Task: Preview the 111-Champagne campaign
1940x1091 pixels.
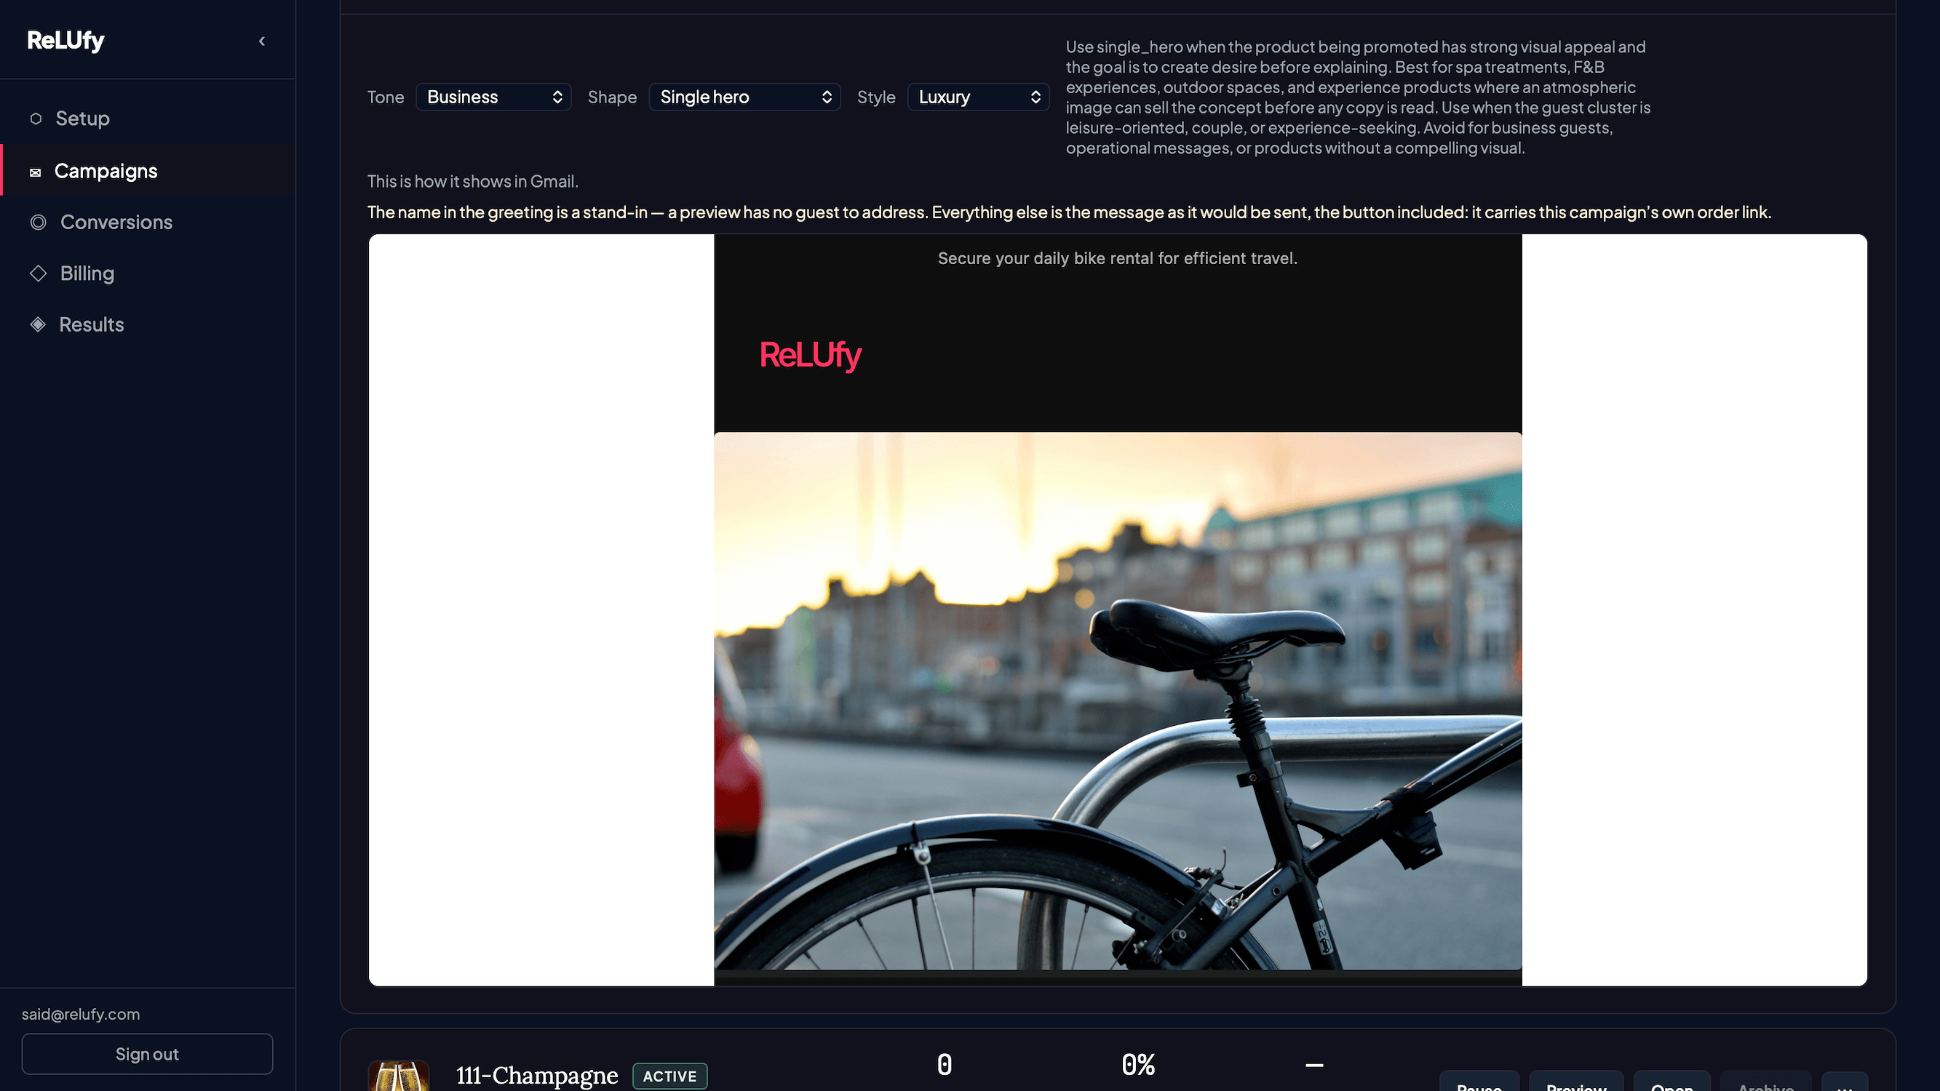Action: (1576, 1083)
